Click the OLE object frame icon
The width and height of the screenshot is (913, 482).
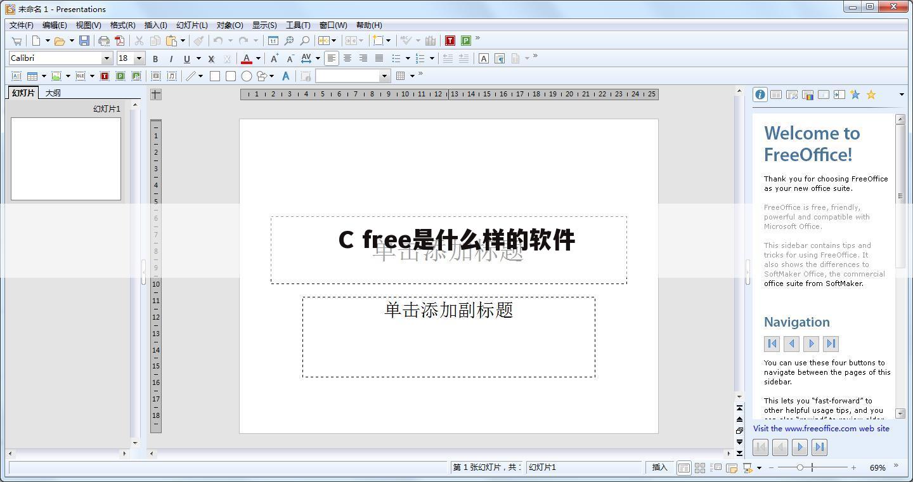[x=81, y=76]
